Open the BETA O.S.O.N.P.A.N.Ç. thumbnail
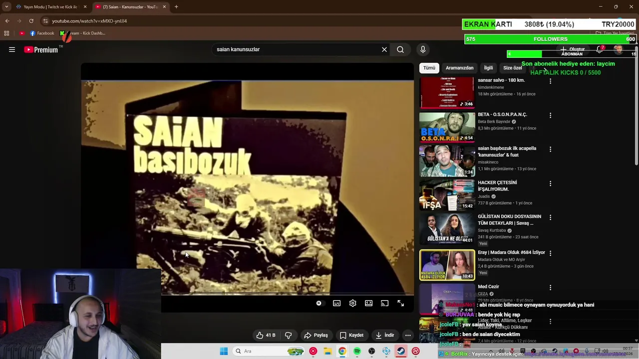The width and height of the screenshot is (639, 359). coord(447,127)
